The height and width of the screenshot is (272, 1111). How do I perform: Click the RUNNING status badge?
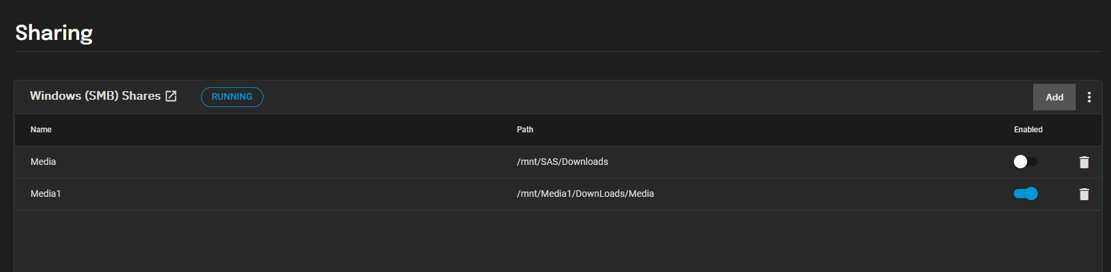[232, 97]
